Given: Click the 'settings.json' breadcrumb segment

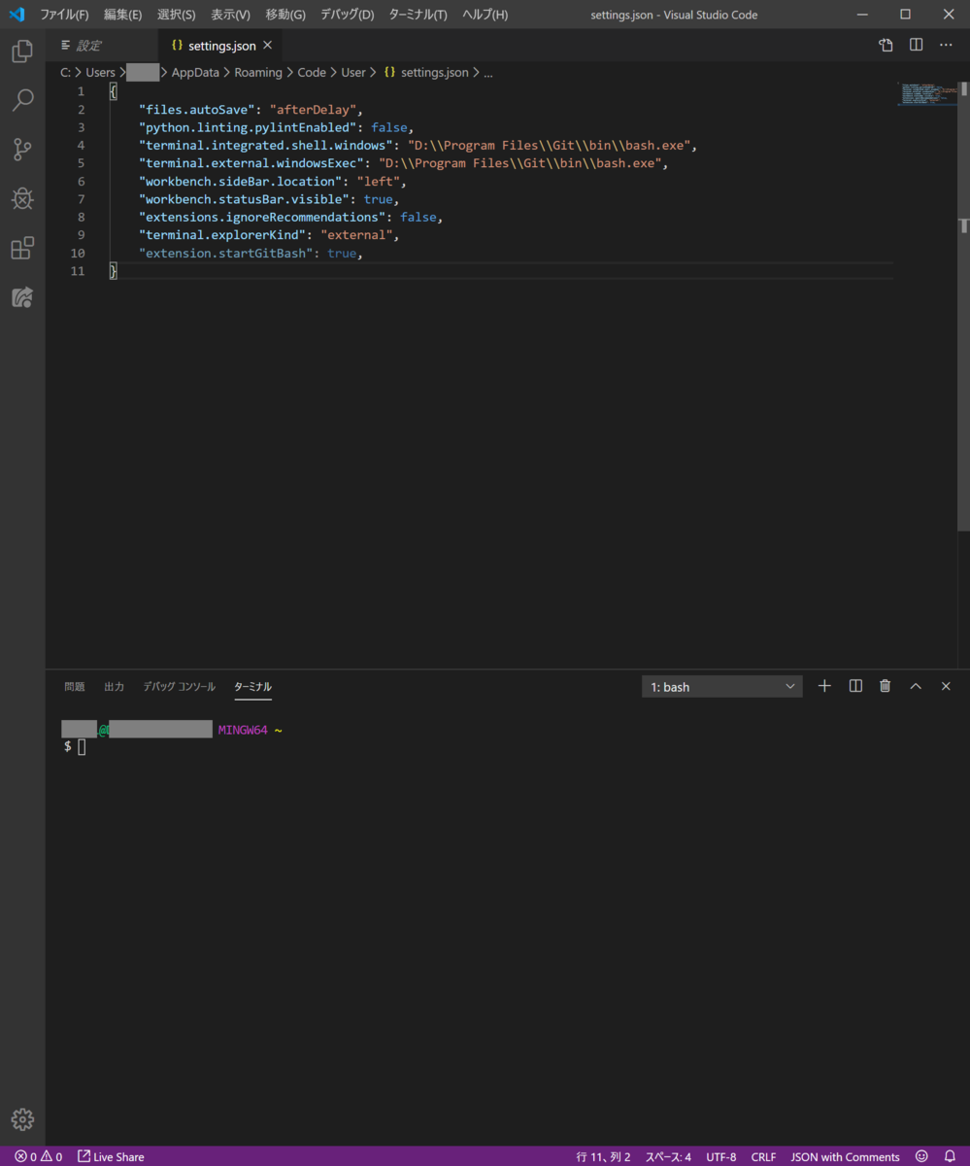Looking at the screenshot, I should click(x=425, y=72).
